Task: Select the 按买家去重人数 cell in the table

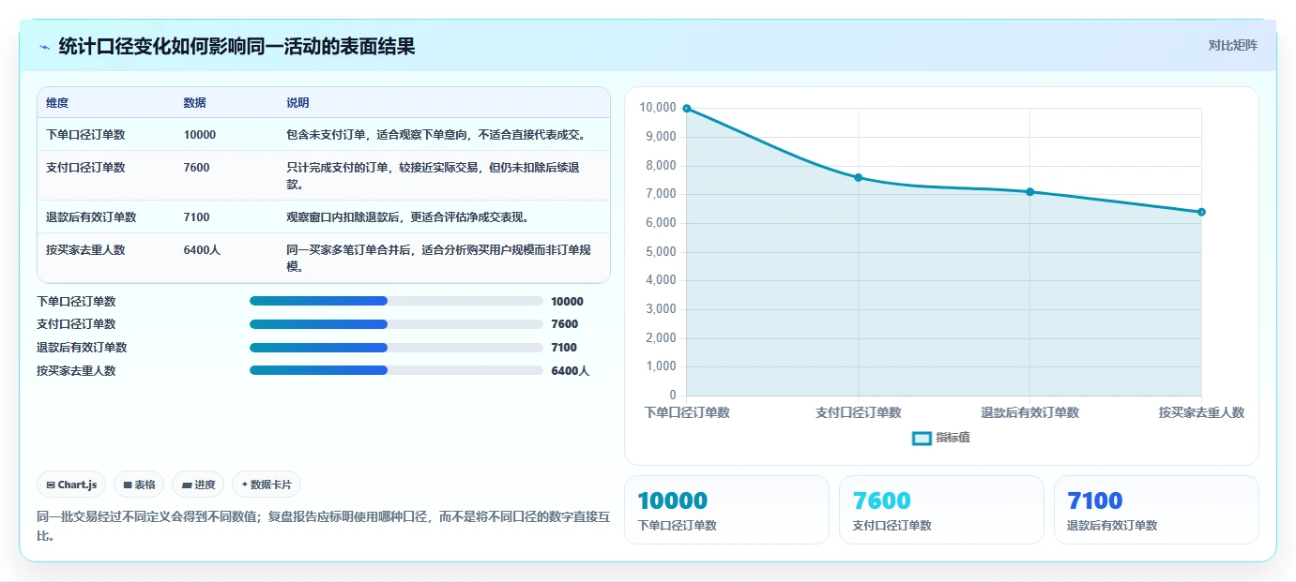Action: [85, 250]
